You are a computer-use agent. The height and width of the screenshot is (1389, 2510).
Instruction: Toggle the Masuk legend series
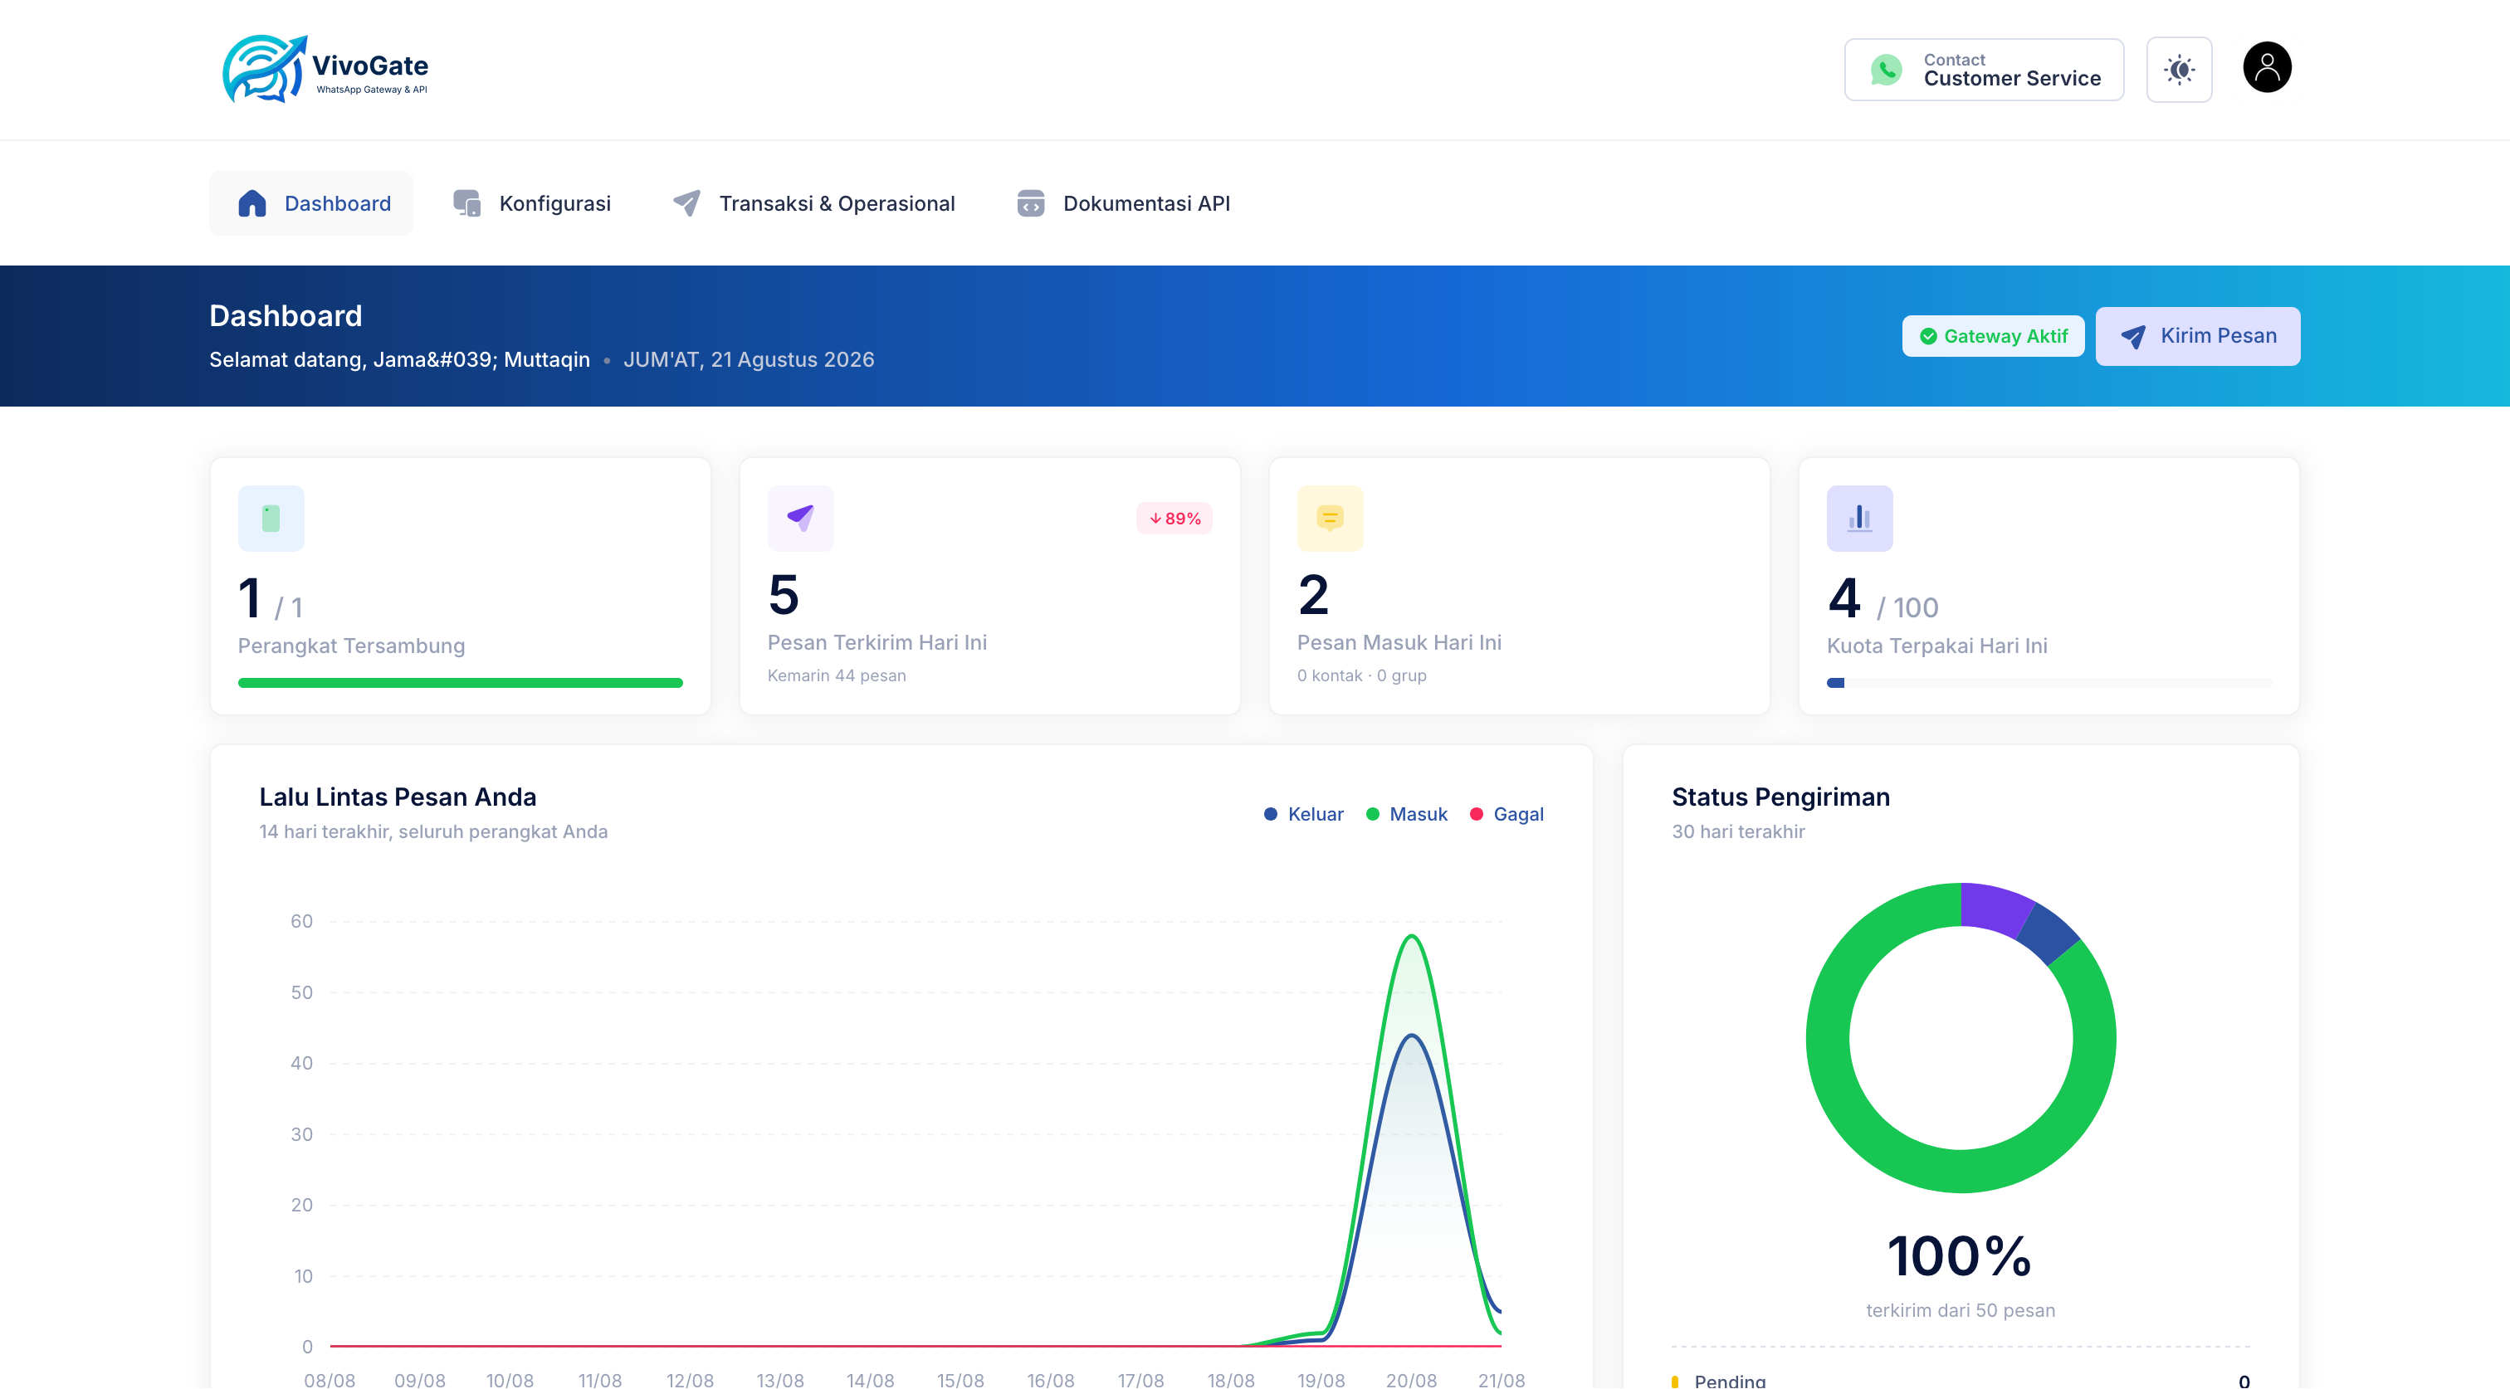[x=1406, y=813]
